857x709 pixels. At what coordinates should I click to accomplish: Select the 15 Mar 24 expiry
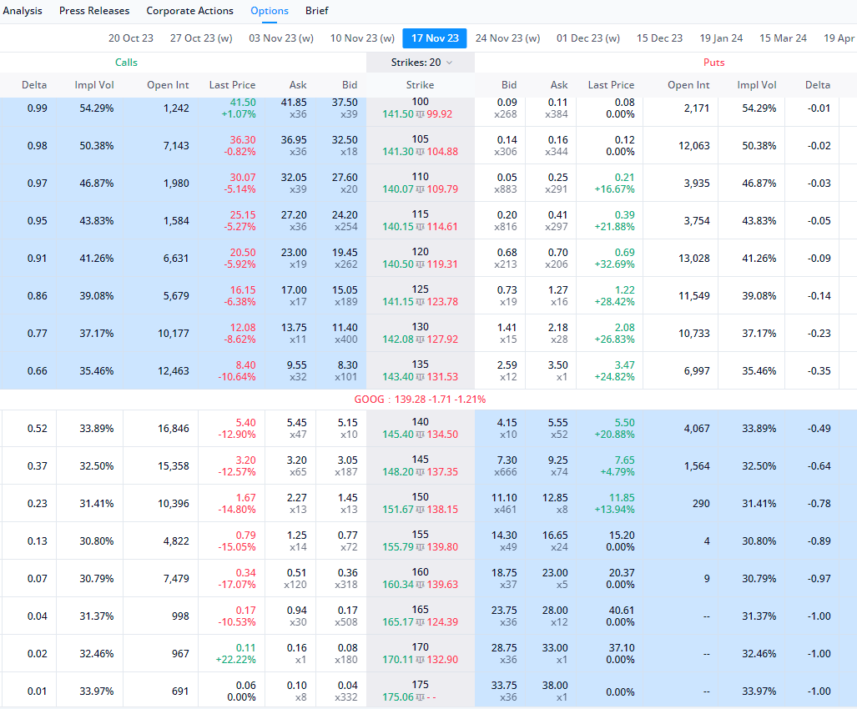(783, 38)
